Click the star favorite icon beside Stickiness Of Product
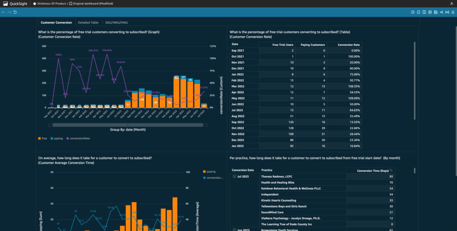Image resolution: width=457 pixels, height=231 pixels. [35, 4]
